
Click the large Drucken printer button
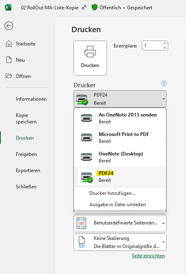tap(90, 58)
